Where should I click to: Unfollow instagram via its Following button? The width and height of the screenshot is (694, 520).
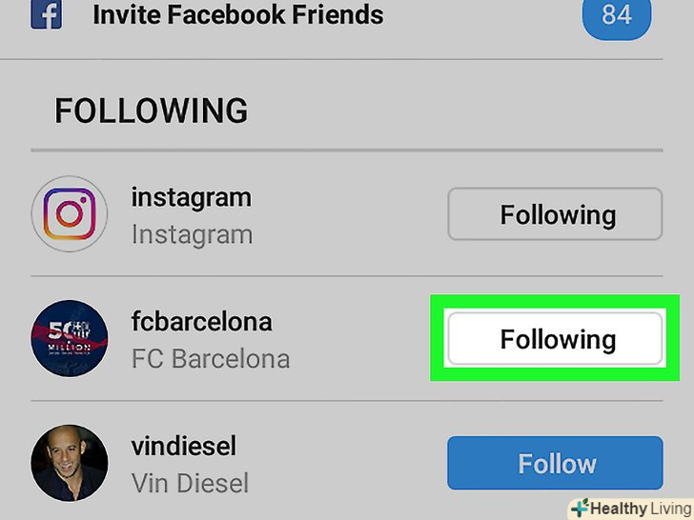[x=555, y=214]
